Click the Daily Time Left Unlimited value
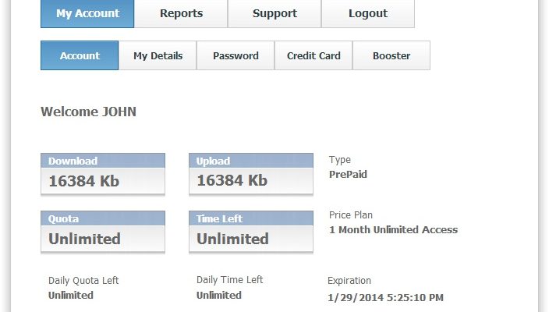The height and width of the screenshot is (312, 549). pos(219,295)
